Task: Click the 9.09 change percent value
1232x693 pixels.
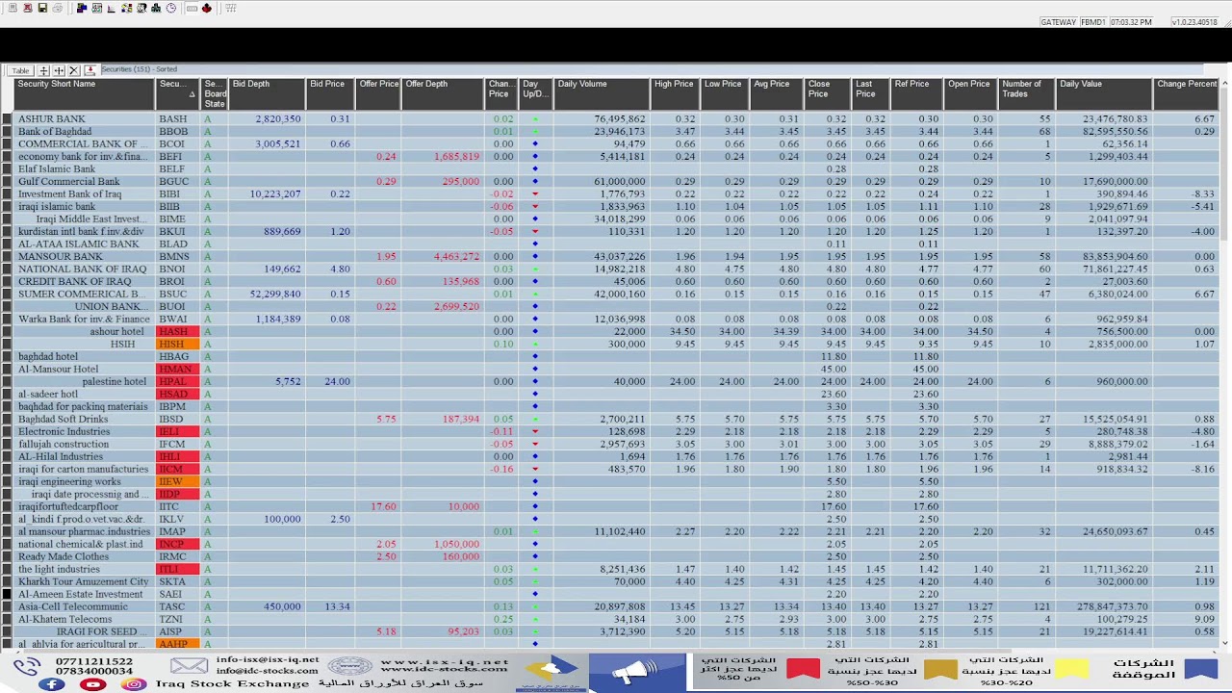Action: [x=1204, y=620]
